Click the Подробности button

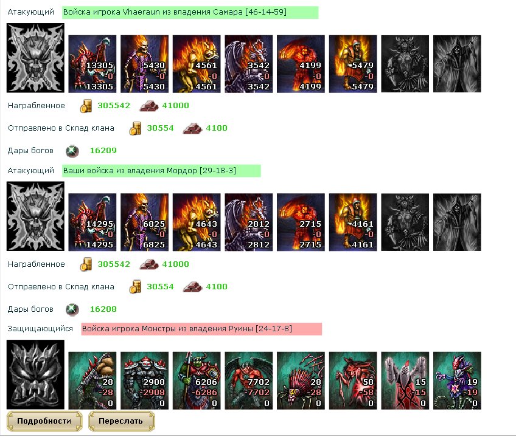(44, 421)
